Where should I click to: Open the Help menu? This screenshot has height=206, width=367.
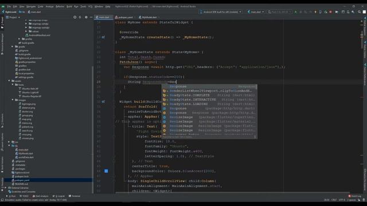pos(108,6)
